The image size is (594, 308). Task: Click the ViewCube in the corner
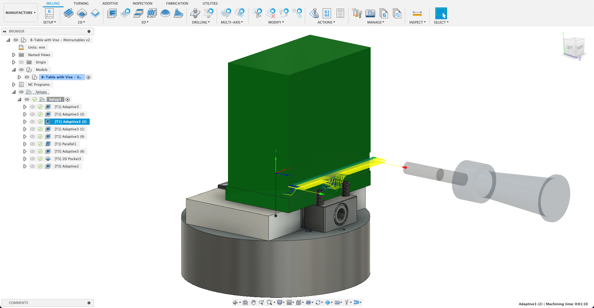[x=574, y=48]
